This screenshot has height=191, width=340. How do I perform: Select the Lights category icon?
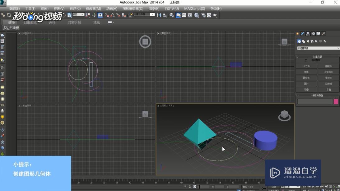[x=308, y=41]
